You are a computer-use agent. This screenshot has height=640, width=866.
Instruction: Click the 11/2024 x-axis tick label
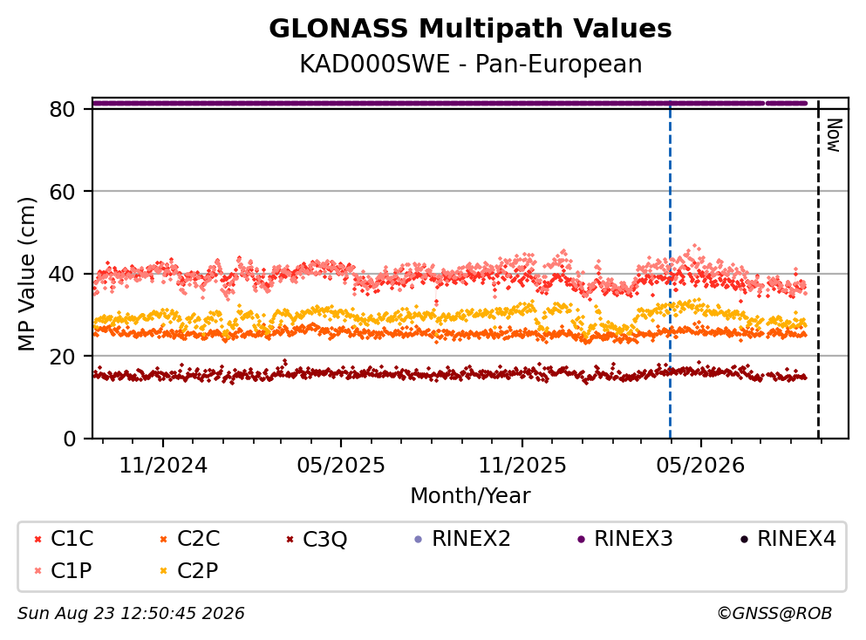(163, 466)
